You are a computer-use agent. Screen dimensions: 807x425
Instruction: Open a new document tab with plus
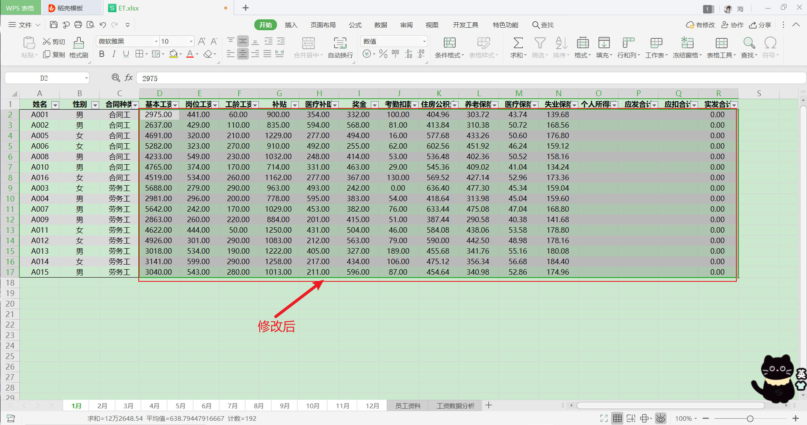[x=246, y=8]
